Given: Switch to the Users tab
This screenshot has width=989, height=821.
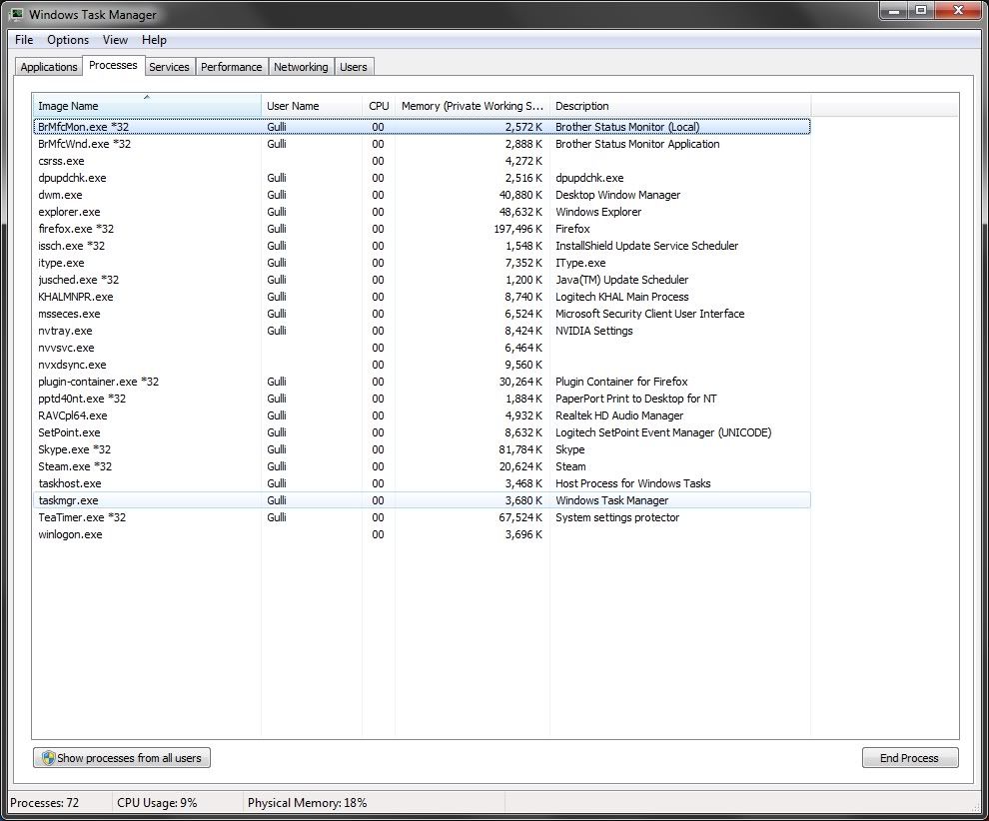Looking at the screenshot, I should (x=354, y=67).
